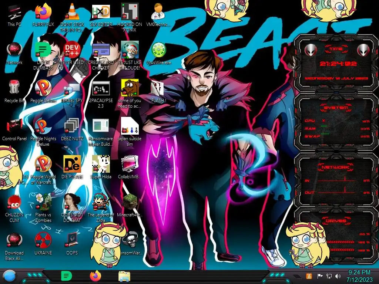Open the Recycle Bin
Image resolution: width=379 pixels, height=284 pixels.
[14, 91]
